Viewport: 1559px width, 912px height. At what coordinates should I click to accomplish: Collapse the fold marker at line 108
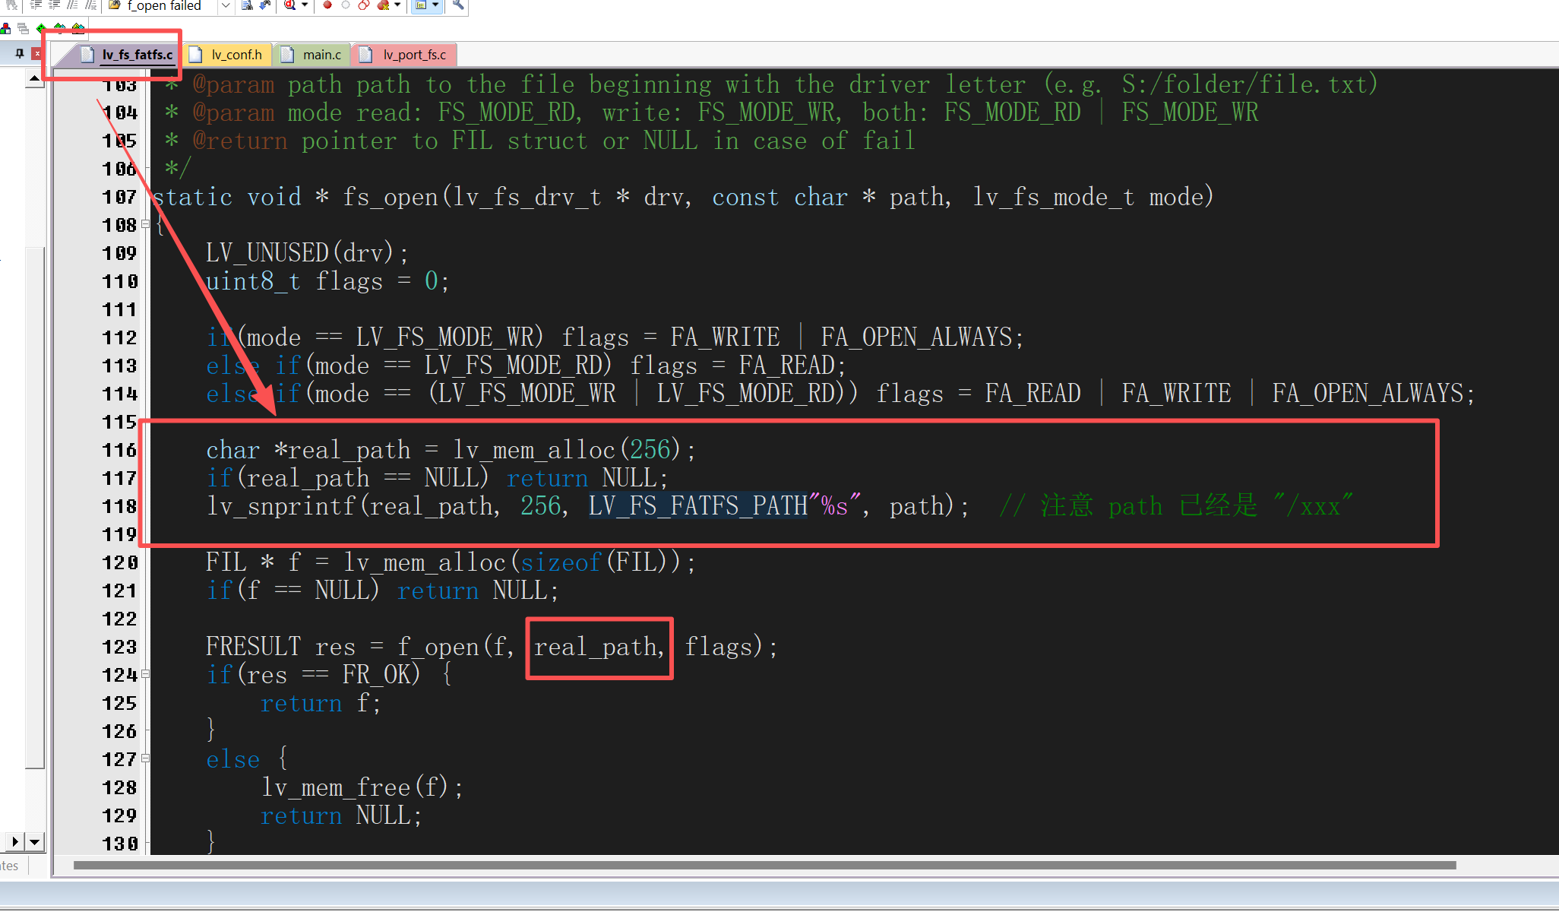(146, 225)
